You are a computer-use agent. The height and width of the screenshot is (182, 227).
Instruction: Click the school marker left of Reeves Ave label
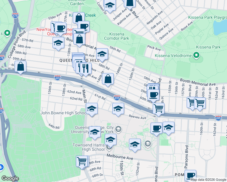[118, 109]
